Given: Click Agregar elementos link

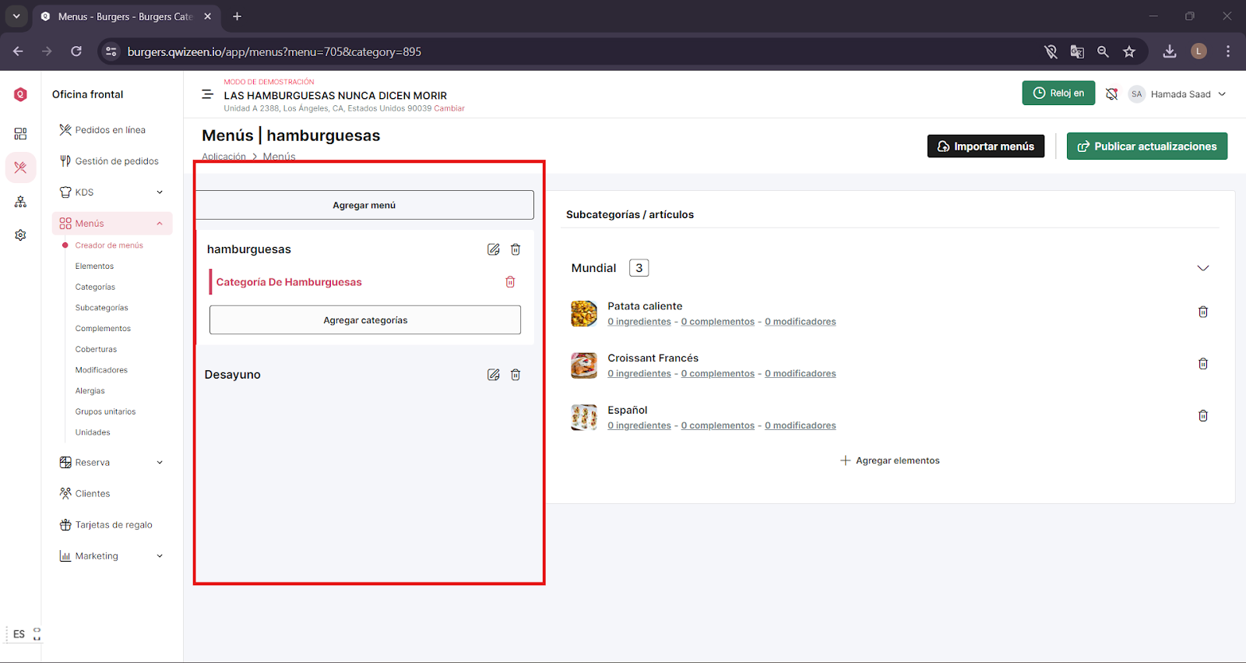Looking at the screenshot, I should tap(890, 460).
